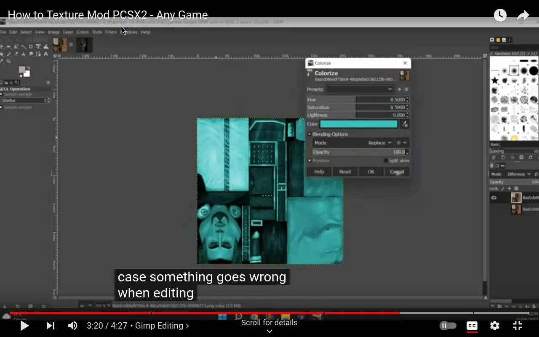Open presets management menu icon
The image size is (539, 337).
(x=406, y=89)
